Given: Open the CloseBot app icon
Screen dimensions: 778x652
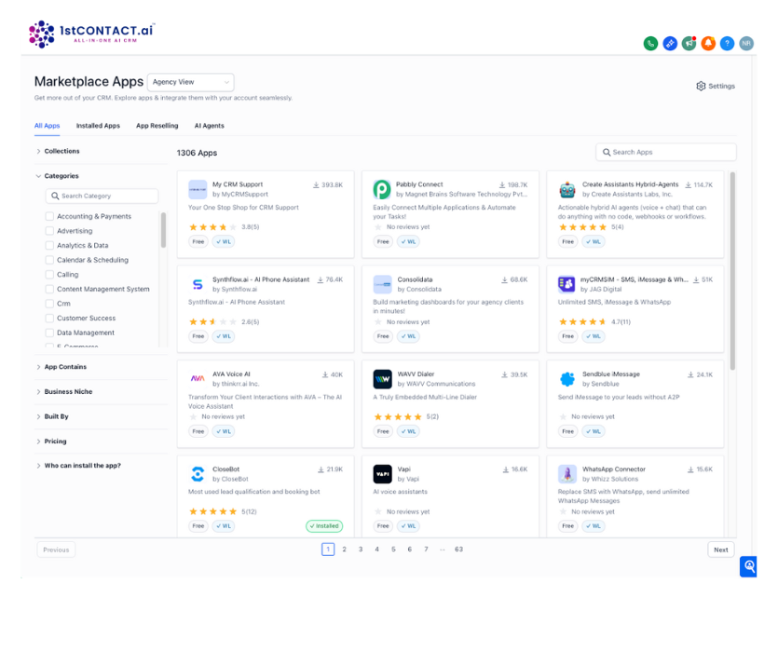Looking at the screenshot, I should [198, 474].
